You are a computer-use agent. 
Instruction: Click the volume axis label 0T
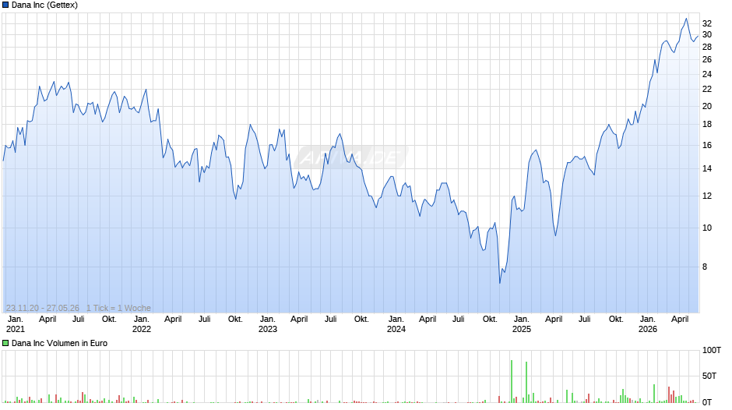coord(707,402)
